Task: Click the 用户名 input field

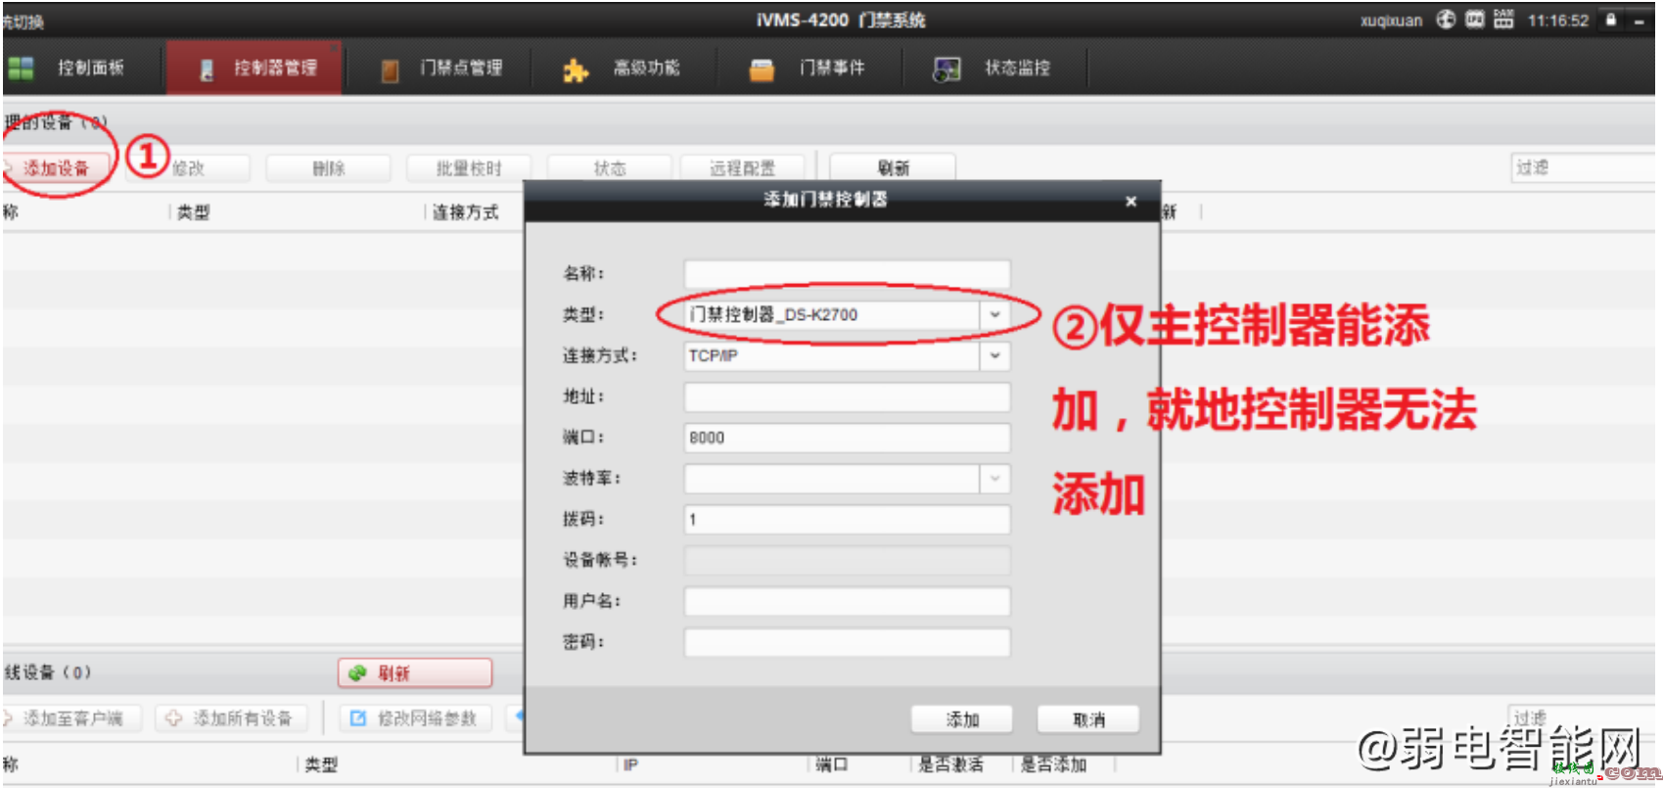Action: pyautogui.click(x=847, y=601)
